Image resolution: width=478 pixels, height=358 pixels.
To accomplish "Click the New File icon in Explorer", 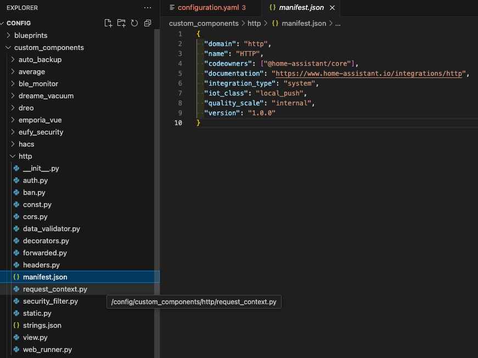I will [108, 23].
